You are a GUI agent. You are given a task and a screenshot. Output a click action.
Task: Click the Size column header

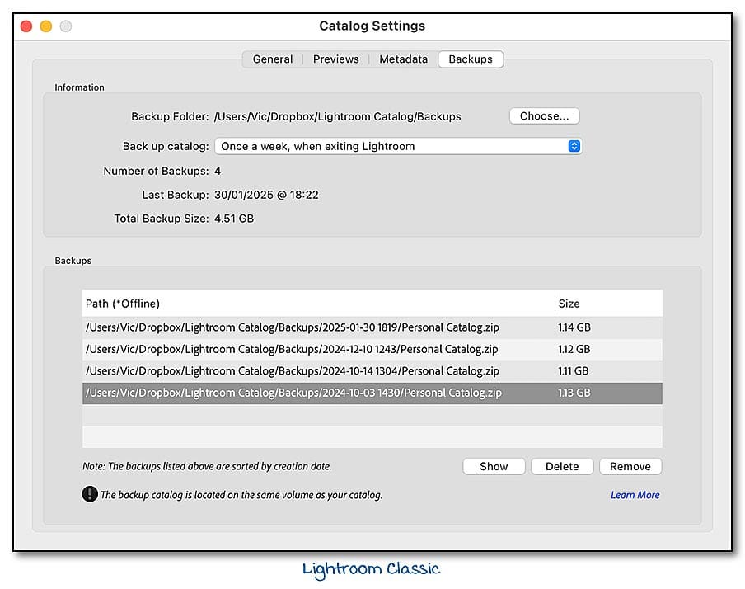tap(569, 304)
